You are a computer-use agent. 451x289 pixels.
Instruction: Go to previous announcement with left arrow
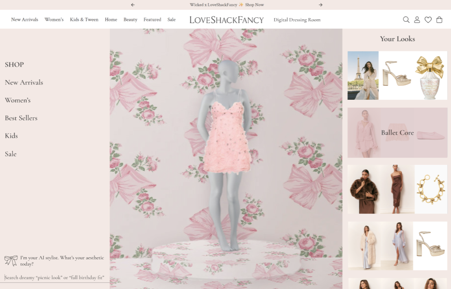pos(133,5)
